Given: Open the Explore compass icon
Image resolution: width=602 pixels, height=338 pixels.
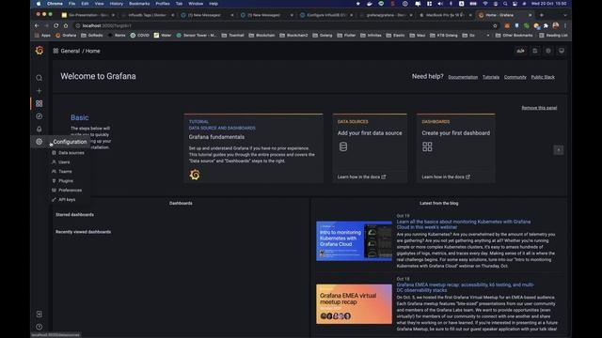Looking at the screenshot, I should [x=40, y=116].
